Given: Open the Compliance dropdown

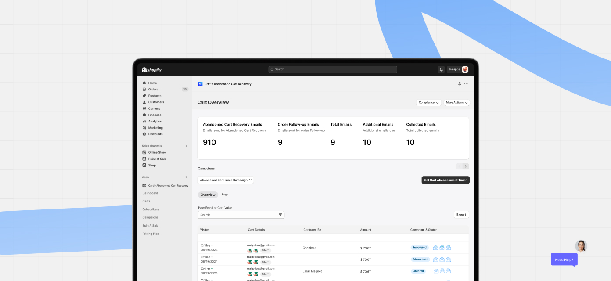Looking at the screenshot, I should 429,103.
